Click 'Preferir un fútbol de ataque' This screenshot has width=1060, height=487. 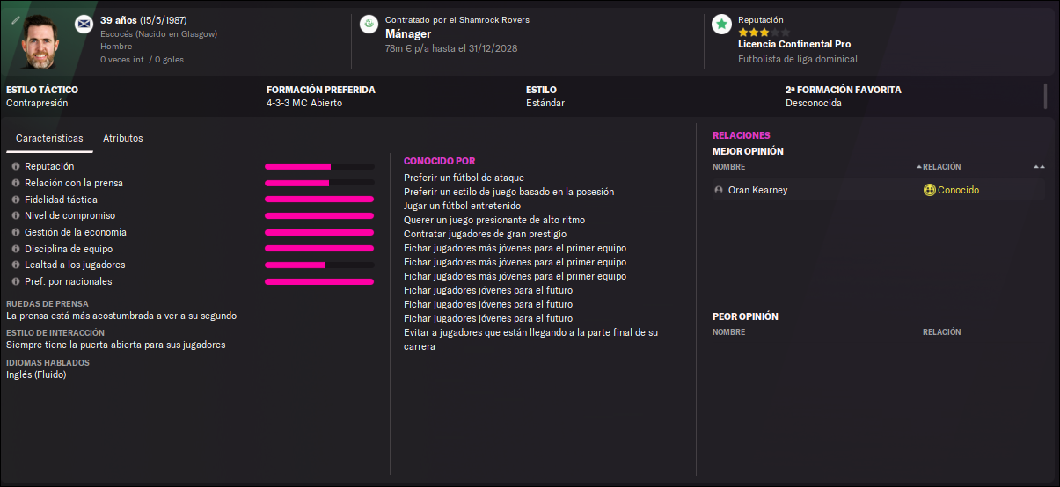(465, 178)
